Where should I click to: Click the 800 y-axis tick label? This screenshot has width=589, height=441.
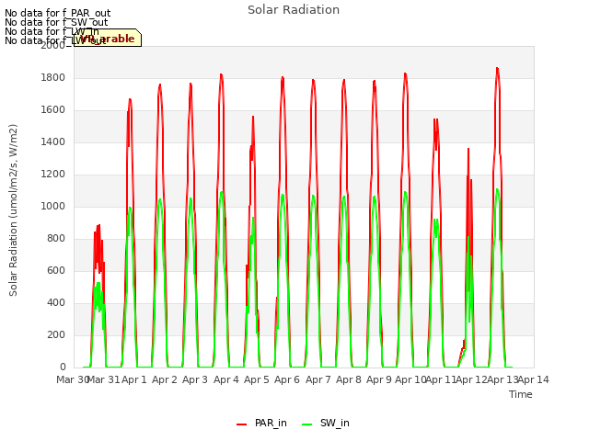click(x=56, y=239)
